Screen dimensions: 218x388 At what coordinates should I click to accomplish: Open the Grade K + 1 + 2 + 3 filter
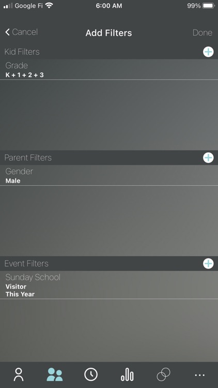coord(109,69)
